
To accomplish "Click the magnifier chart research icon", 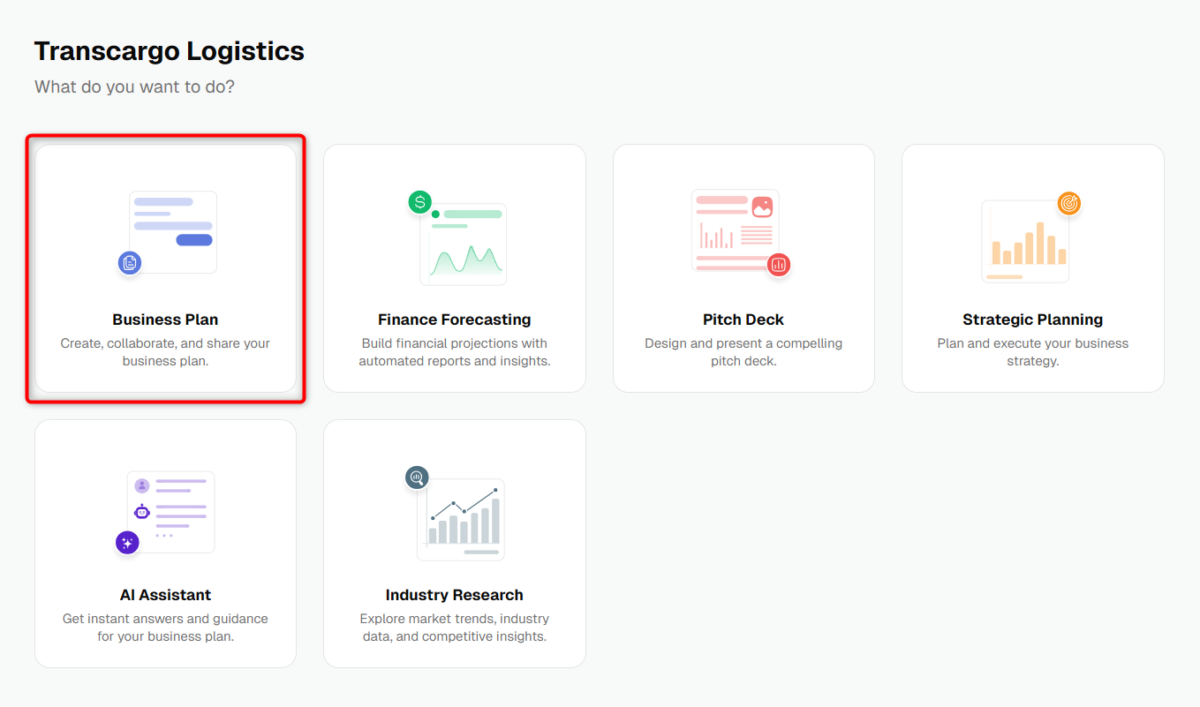I will tap(417, 478).
